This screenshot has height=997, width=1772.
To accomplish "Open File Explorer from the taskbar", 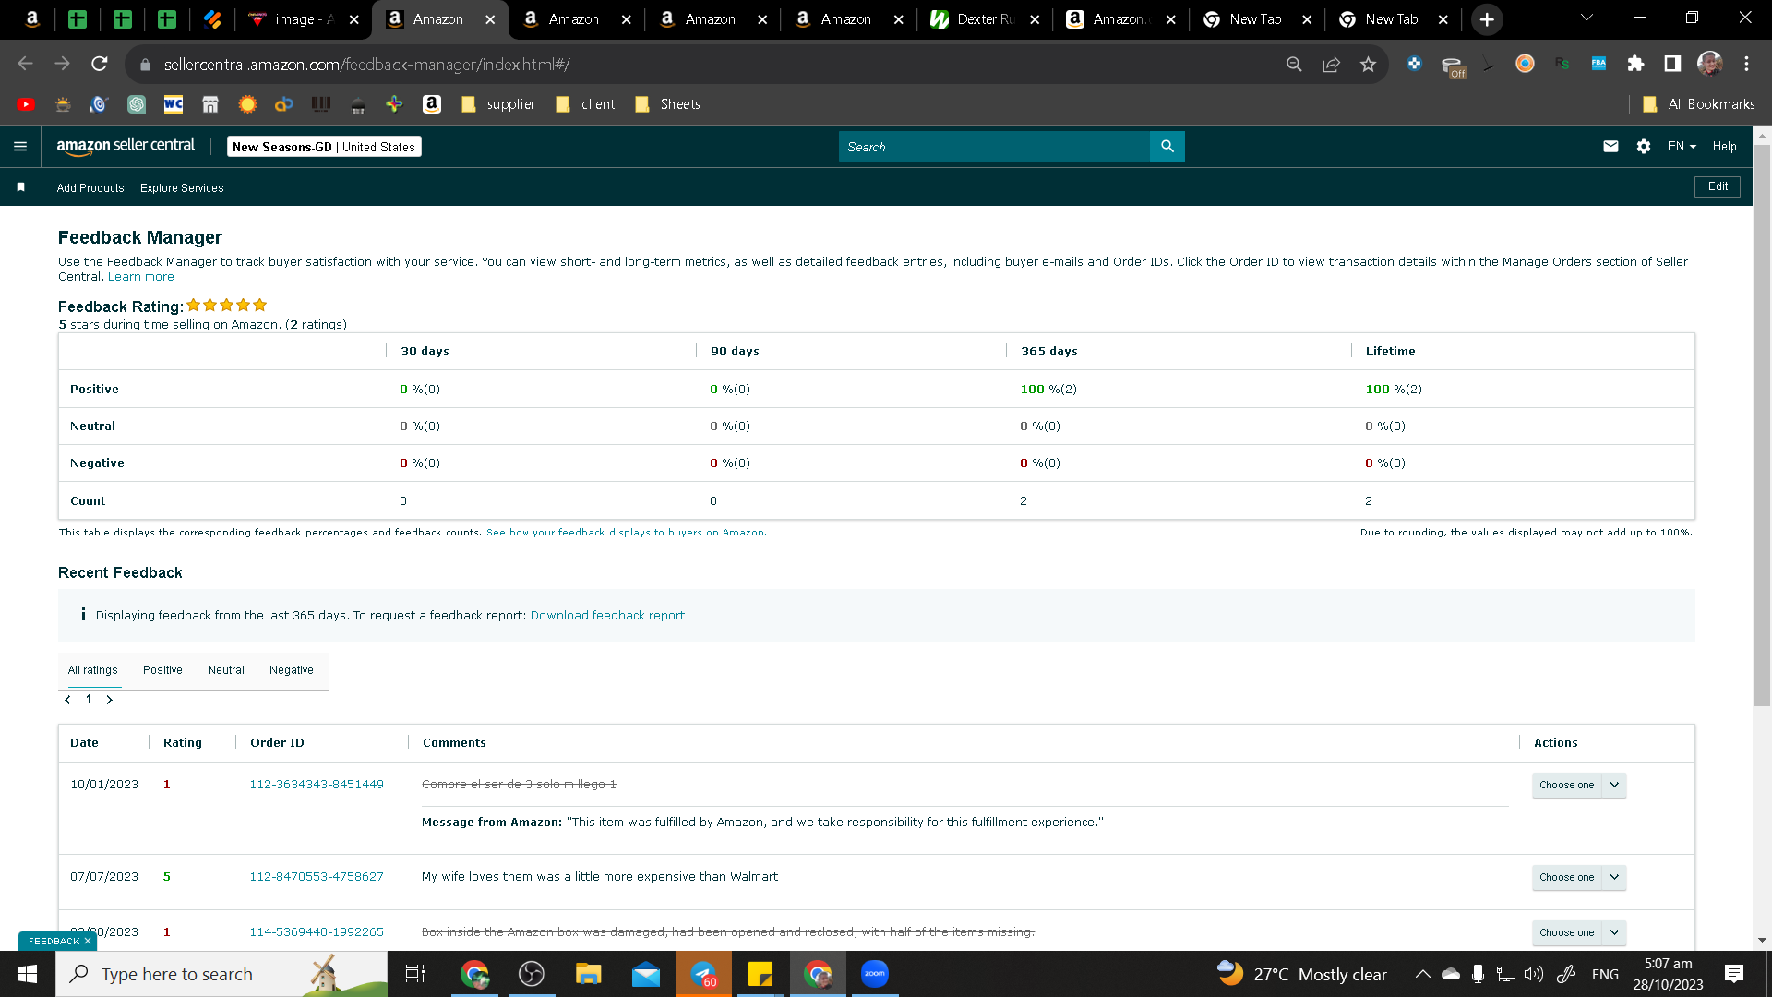I will (x=588, y=974).
